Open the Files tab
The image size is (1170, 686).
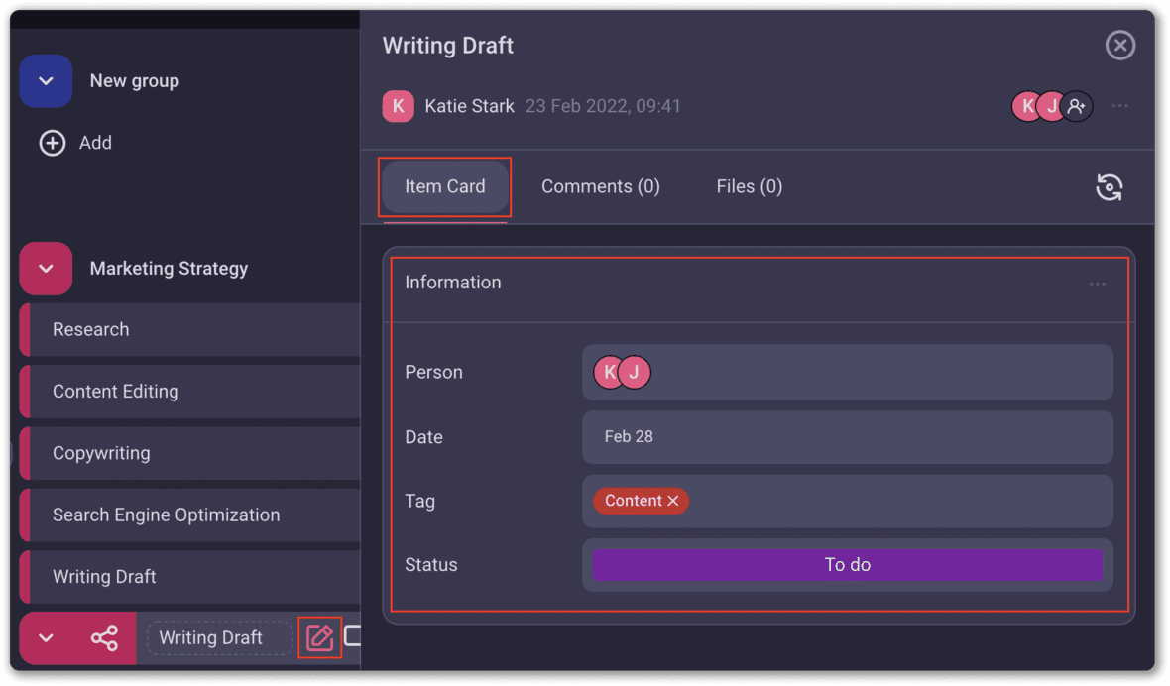click(749, 186)
